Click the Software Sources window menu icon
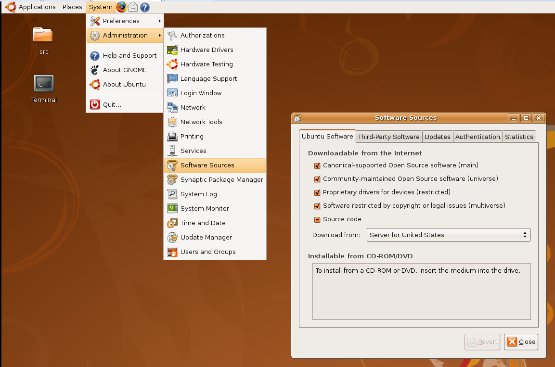This screenshot has width=555, height=367. coord(297,118)
